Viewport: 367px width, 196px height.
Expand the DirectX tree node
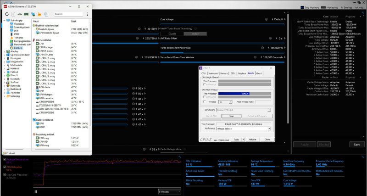pos(4,75)
